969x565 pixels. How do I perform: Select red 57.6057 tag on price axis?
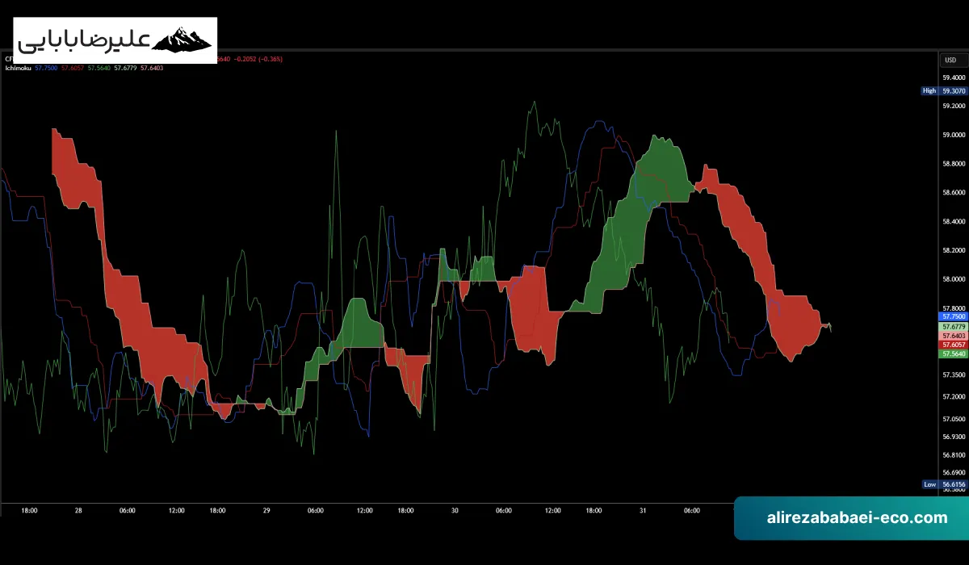click(952, 345)
